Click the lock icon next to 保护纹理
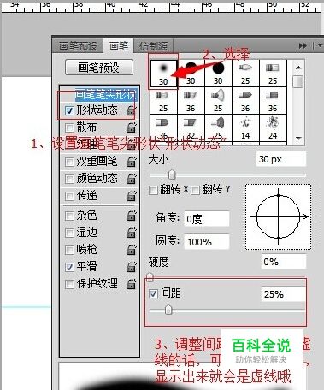 [132, 284]
